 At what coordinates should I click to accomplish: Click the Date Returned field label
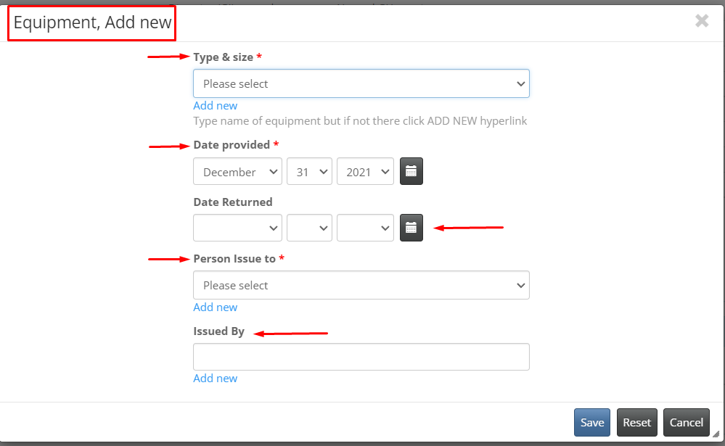(x=232, y=202)
